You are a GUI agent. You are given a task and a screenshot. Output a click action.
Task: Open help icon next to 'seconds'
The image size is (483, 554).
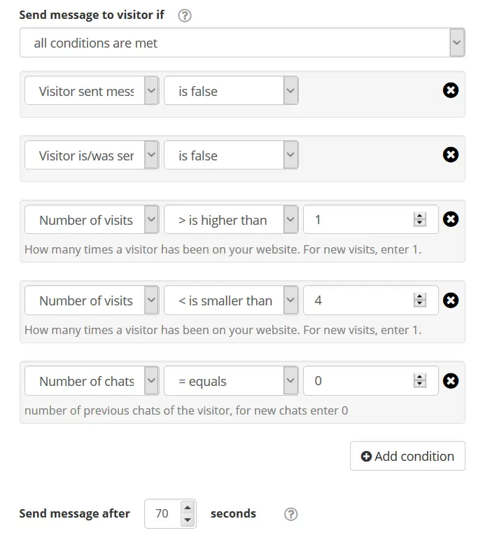[x=291, y=514]
